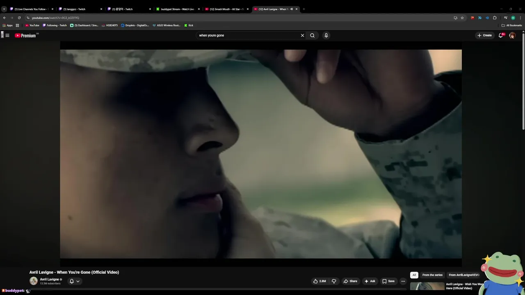Click the Ask button
Image resolution: width=525 pixels, height=295 pixels.
point(370,281)
